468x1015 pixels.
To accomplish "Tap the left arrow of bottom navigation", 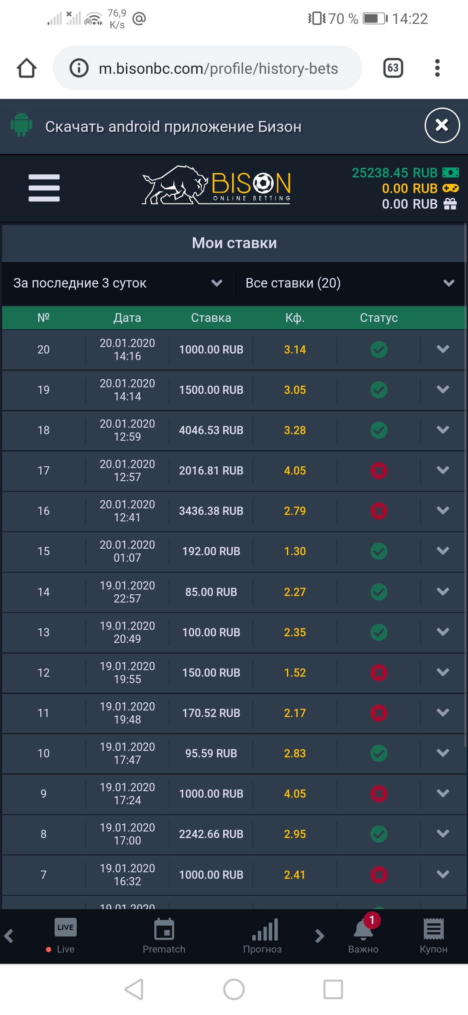I will [x=9, y=936].
